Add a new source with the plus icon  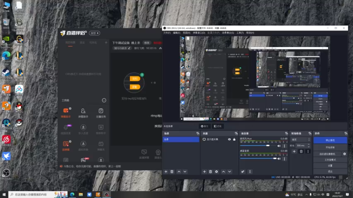(204, 172)
